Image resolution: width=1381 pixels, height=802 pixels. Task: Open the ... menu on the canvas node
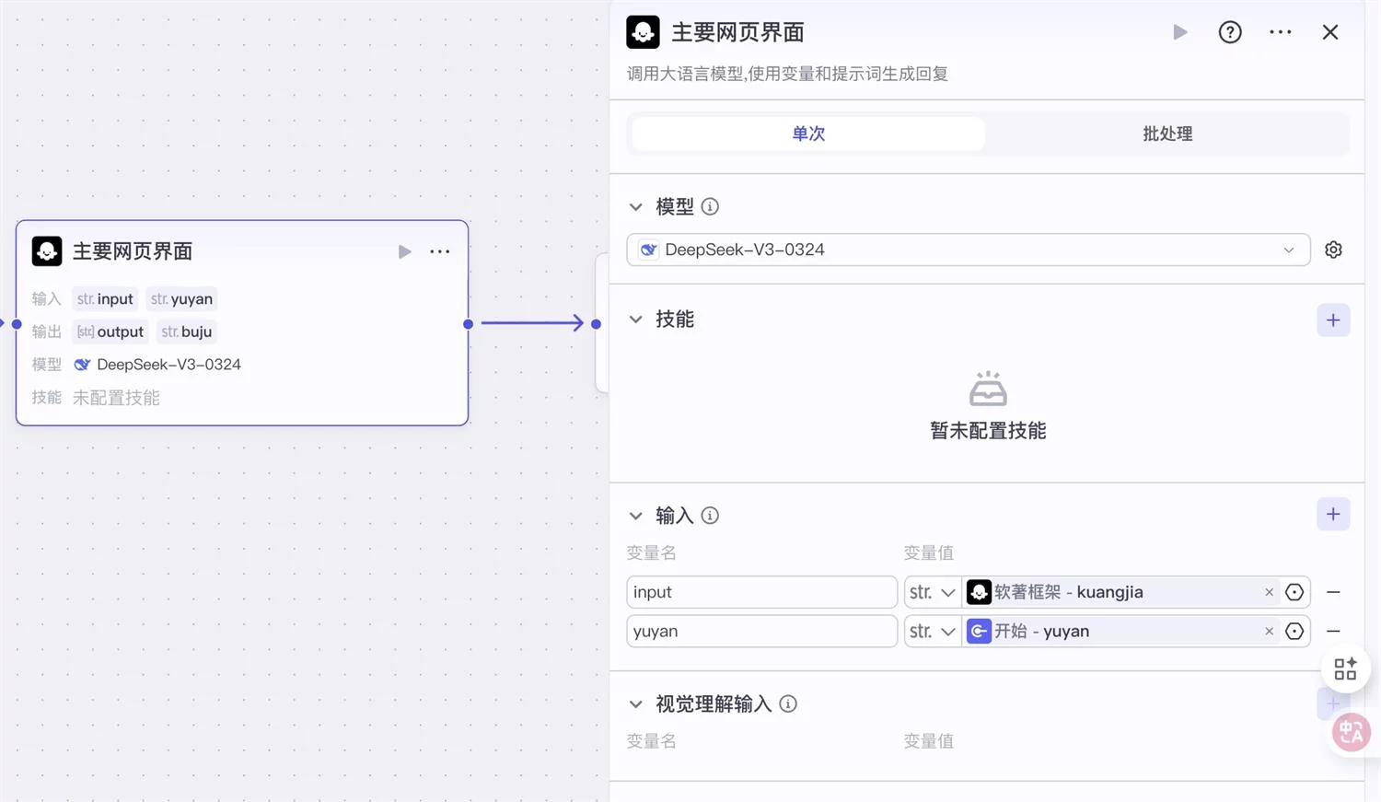[x=440, y=250]
